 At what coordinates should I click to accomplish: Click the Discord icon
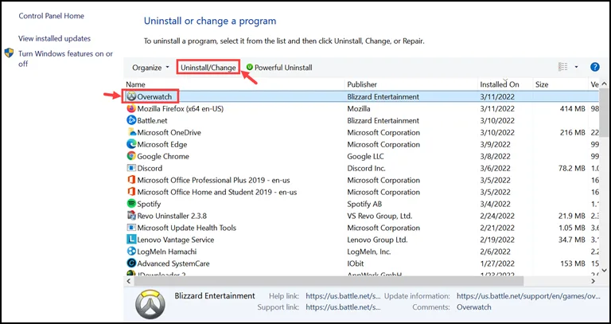pyautogui.click(x=131, y=168)
